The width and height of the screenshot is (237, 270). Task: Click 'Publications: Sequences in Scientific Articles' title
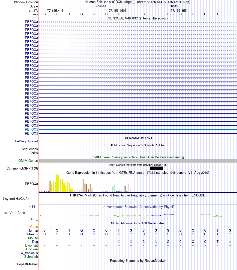pyautogui.click(x=138, y=145)
